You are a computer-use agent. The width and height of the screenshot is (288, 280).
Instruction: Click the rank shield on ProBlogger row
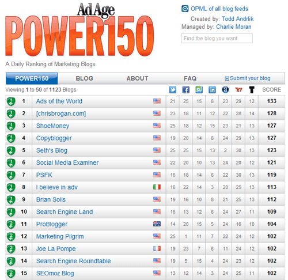point(11,225)
